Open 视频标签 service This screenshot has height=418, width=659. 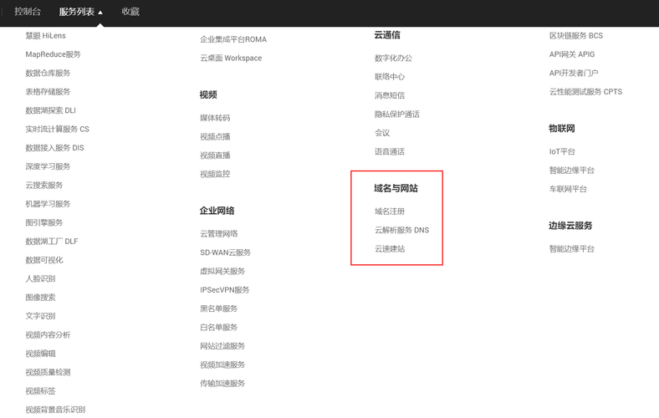coord(40,390)
